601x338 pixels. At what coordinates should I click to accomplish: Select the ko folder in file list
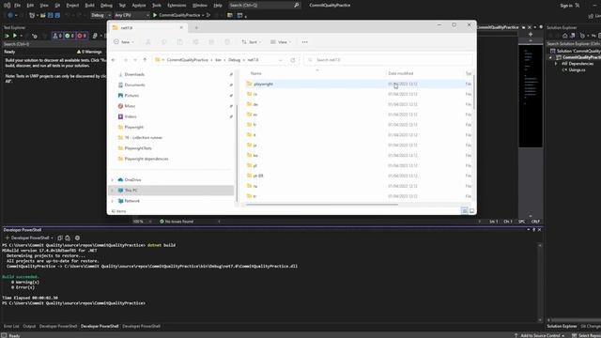pyautogui.click(x=255, y=156)
